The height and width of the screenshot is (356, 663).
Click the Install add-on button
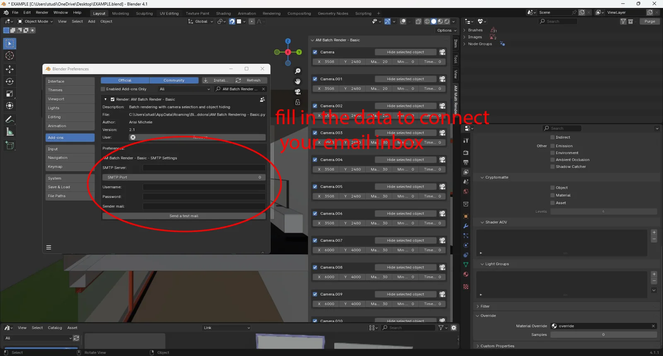point(217,80)
